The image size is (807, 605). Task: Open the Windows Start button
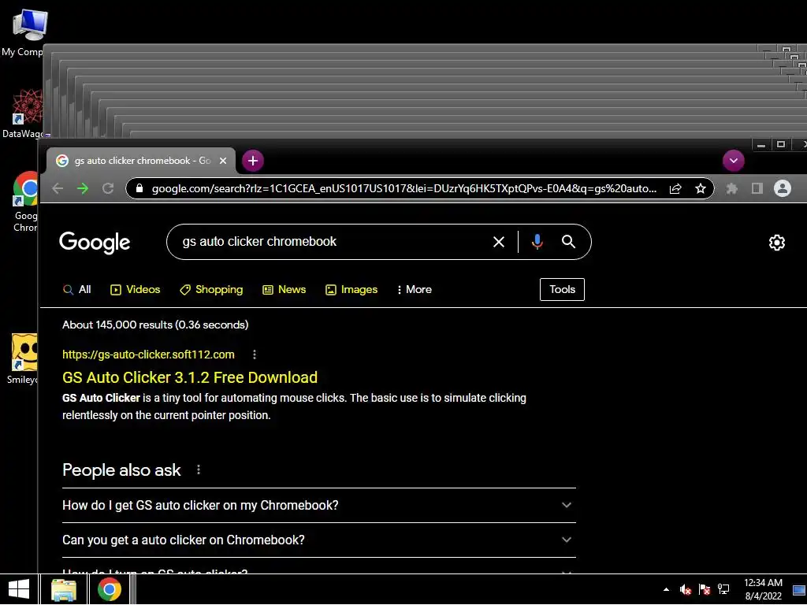click(x=19, y=589)
